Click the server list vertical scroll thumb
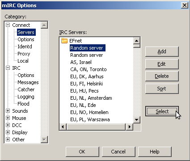 (137, 46)
